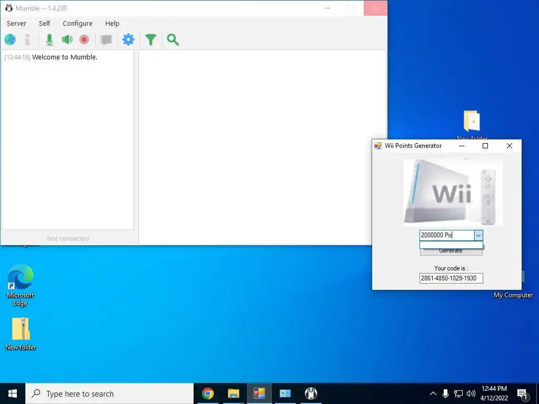Open the Windows Start menu
The width and height of the screenshot is (539, 404).
coord(13,393)
